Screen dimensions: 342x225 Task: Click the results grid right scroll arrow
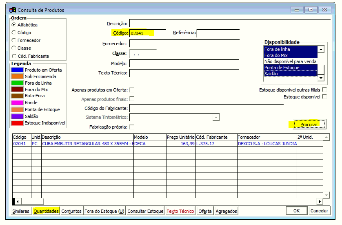click(320, 201)
